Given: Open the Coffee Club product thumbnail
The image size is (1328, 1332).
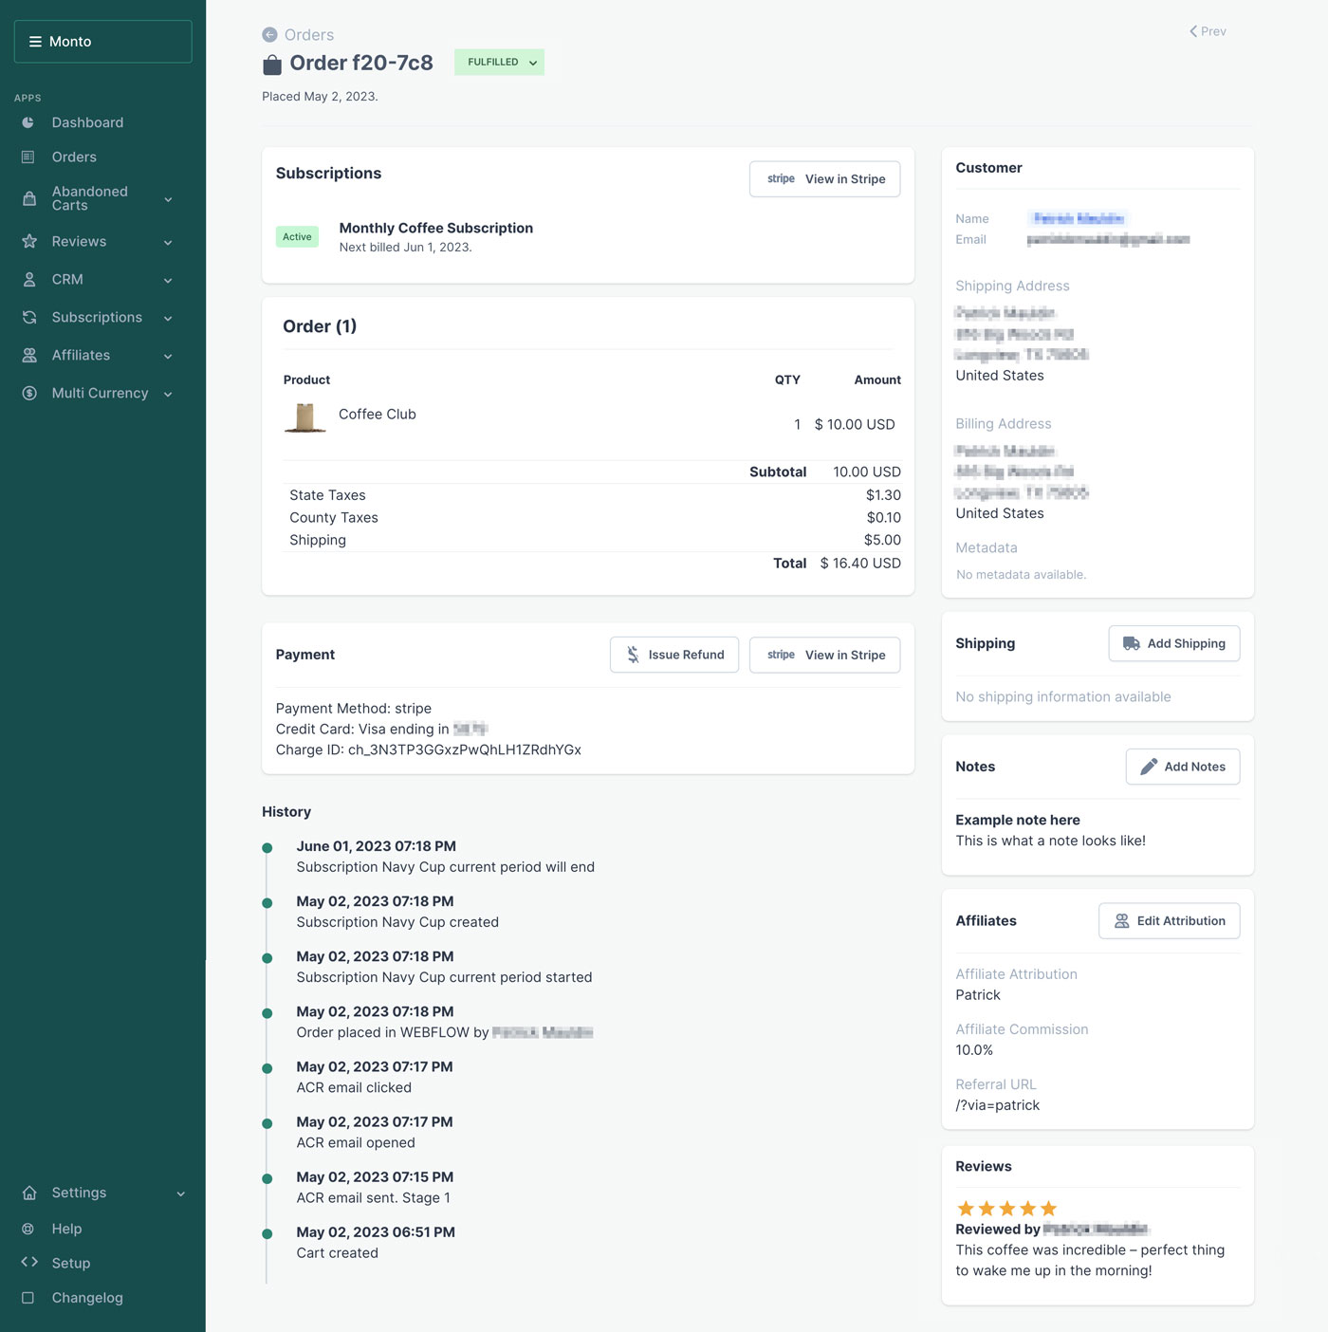Looking at the screenshot, I should (304, 417).
